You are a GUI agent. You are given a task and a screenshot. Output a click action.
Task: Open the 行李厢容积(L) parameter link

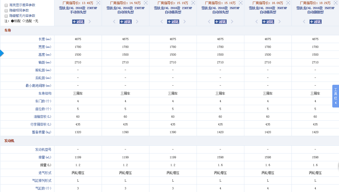(x=41, y=124)
